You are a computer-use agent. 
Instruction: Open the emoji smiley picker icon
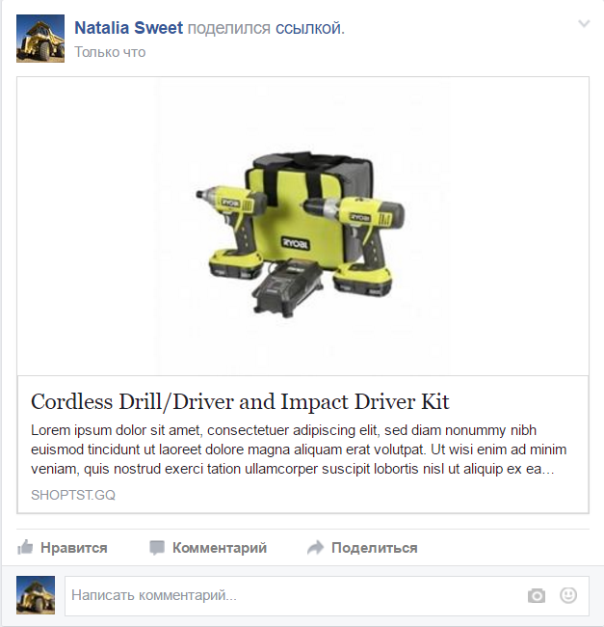coord(568,595)
